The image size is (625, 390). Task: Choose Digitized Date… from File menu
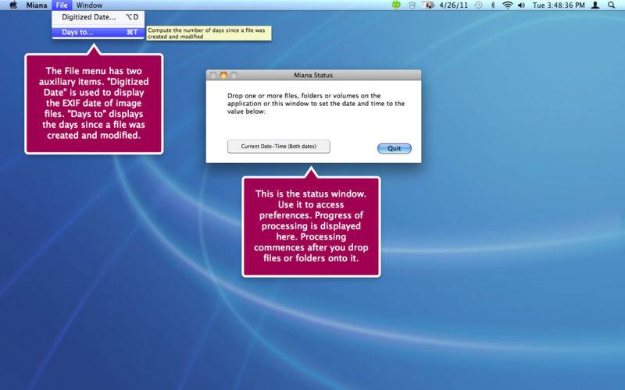(98, 17)
